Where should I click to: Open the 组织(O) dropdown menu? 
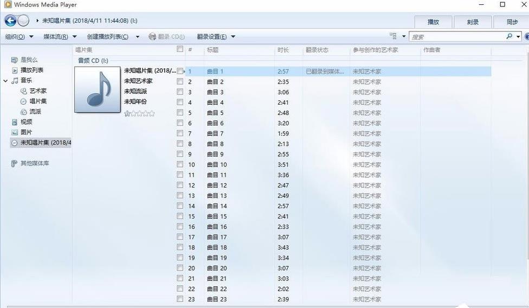tap(19, 36)
